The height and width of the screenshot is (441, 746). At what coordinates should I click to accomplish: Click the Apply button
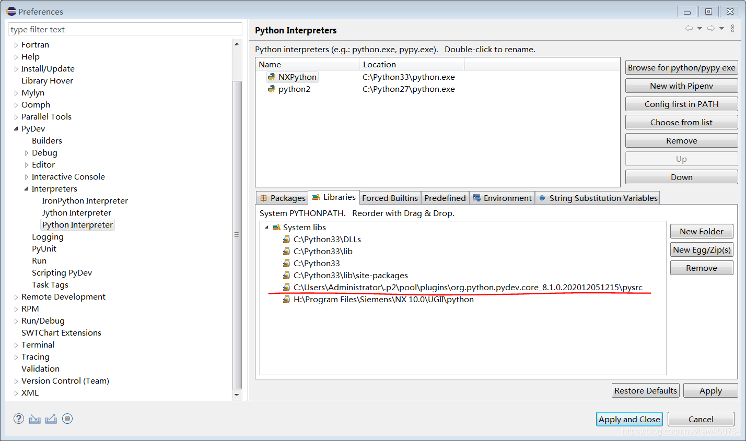pos(710,390)
